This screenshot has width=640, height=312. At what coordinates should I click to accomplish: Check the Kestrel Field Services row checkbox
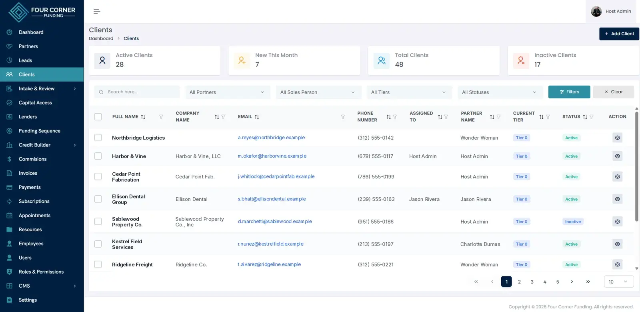click(98, 244)
